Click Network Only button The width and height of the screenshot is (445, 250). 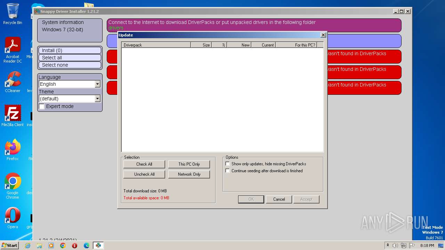click(189, 174)
